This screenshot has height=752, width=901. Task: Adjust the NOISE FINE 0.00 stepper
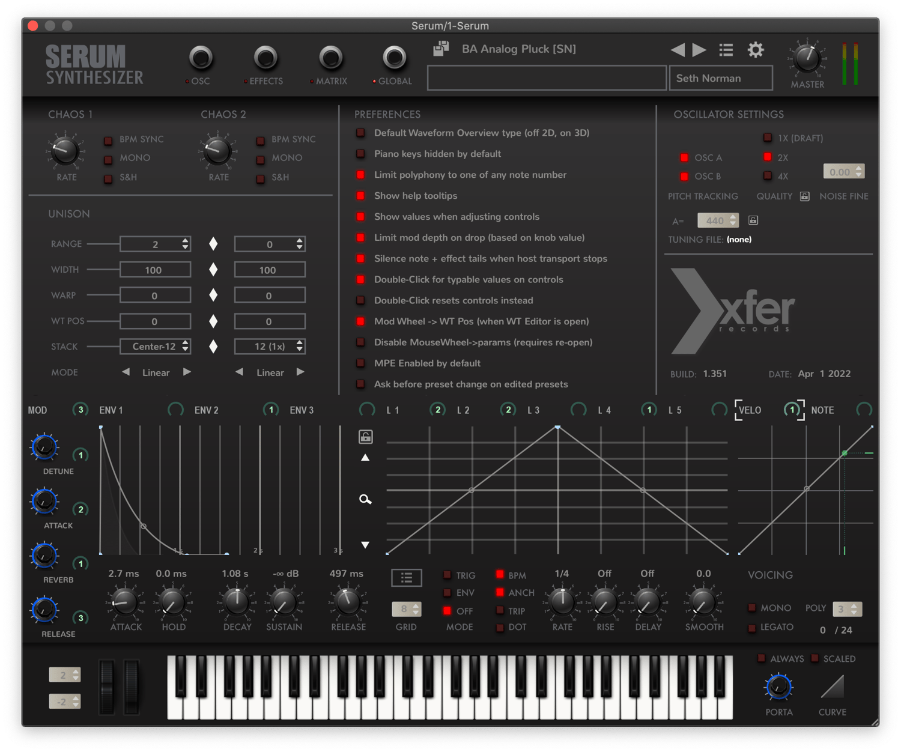[x=843, y=172]
